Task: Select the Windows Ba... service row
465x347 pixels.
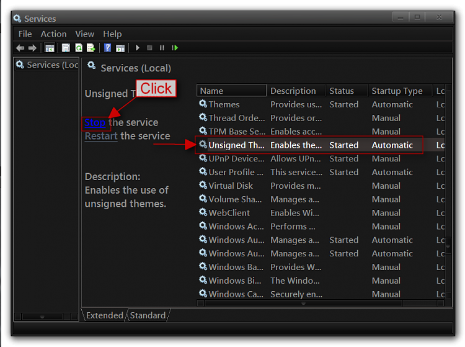Action: 321,267
